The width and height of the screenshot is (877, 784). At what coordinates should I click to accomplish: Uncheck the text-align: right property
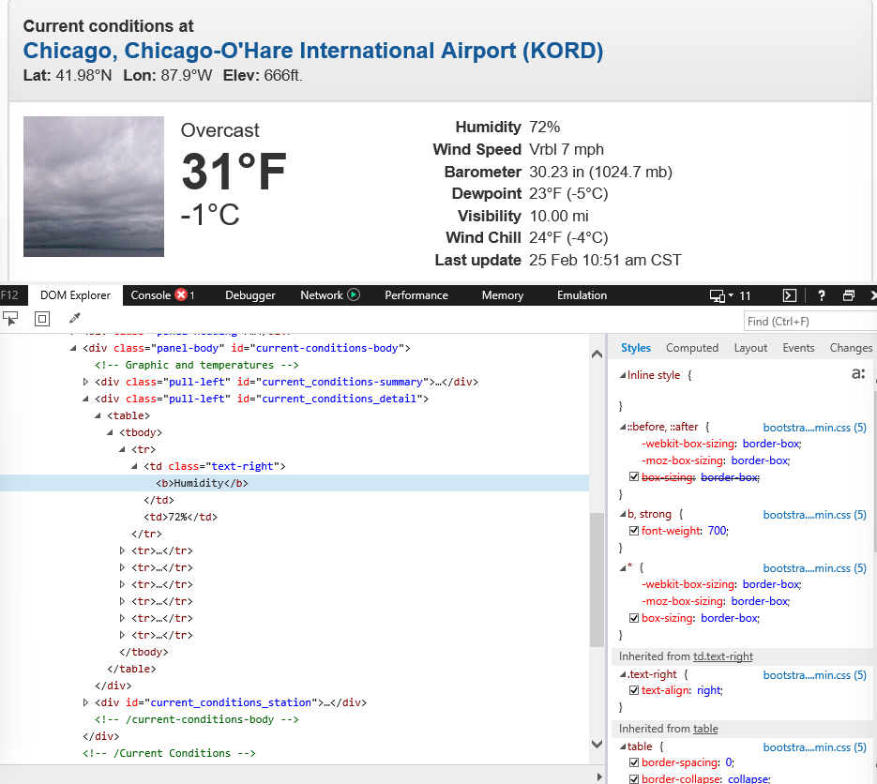[x=634, y=690]
